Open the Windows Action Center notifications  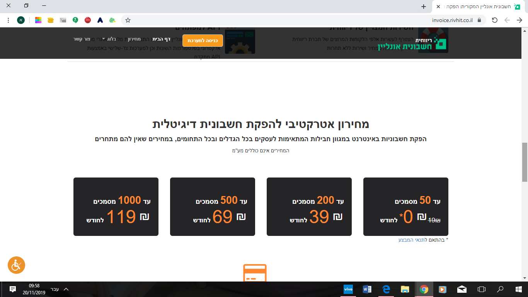pyautogui.click(x=12, y=289)
